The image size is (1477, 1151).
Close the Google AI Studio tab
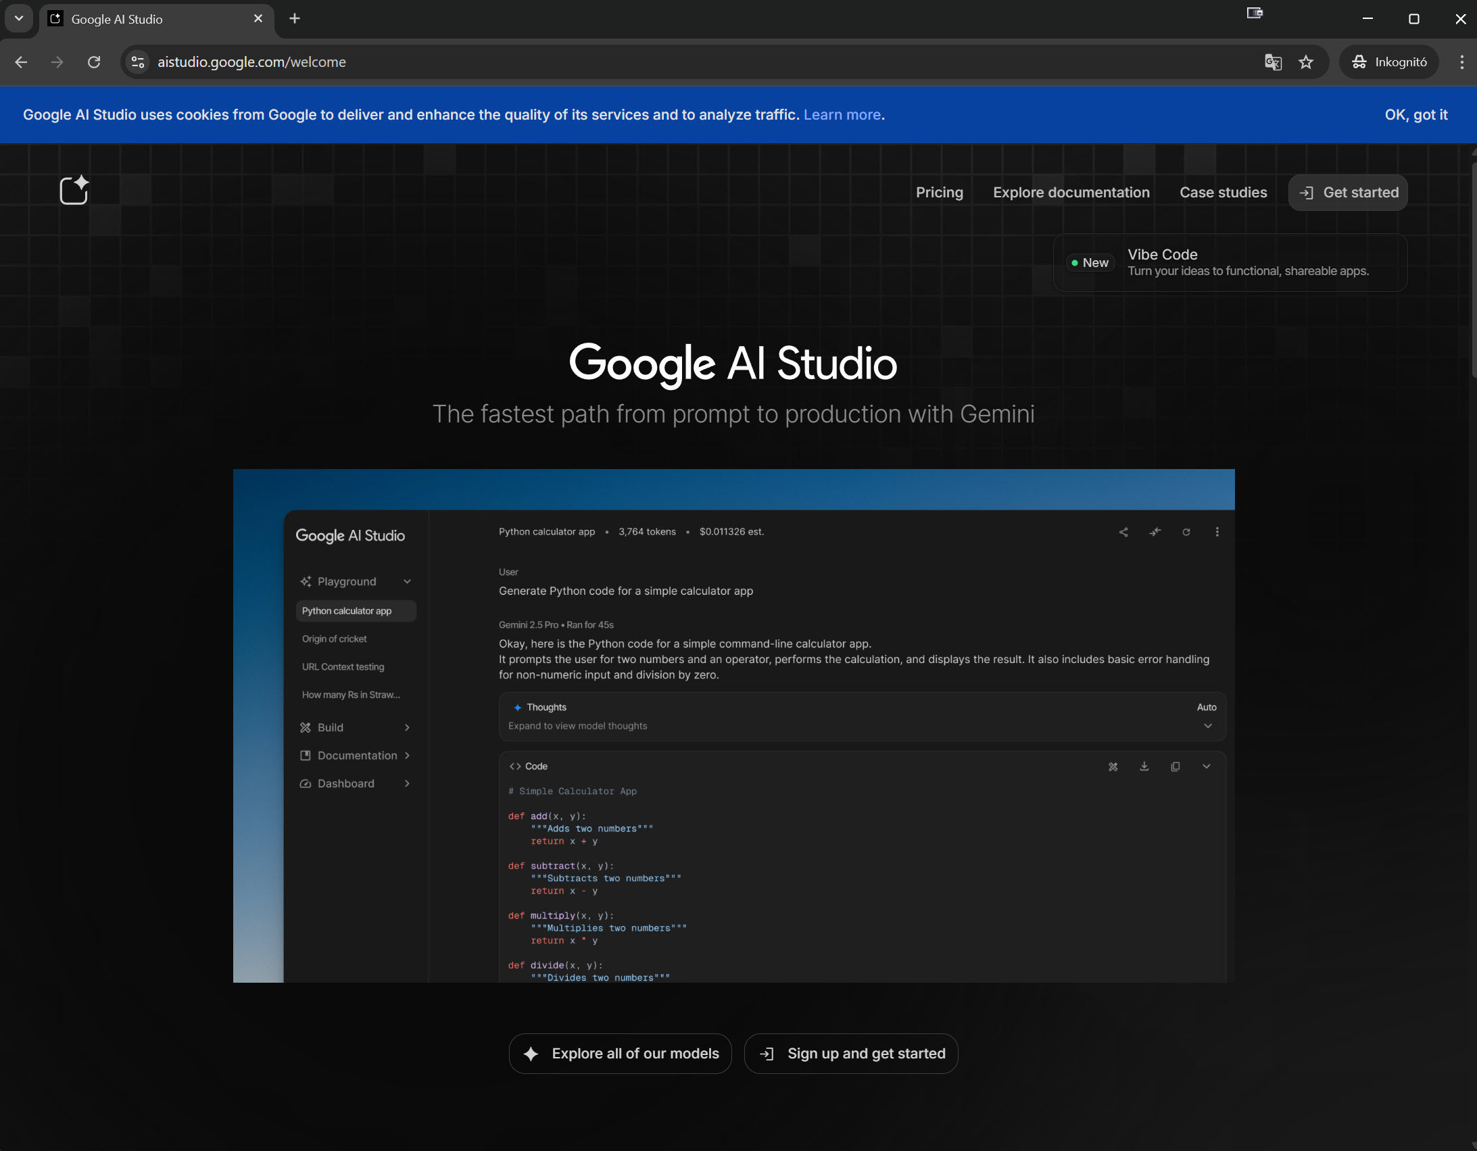click(x=258, y=19)
